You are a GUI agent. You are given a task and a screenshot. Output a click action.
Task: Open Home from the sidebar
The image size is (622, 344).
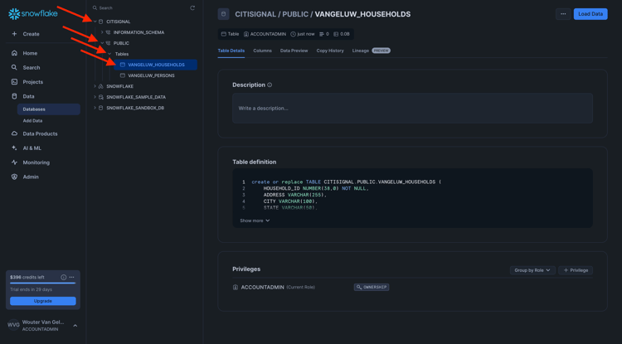30,53
